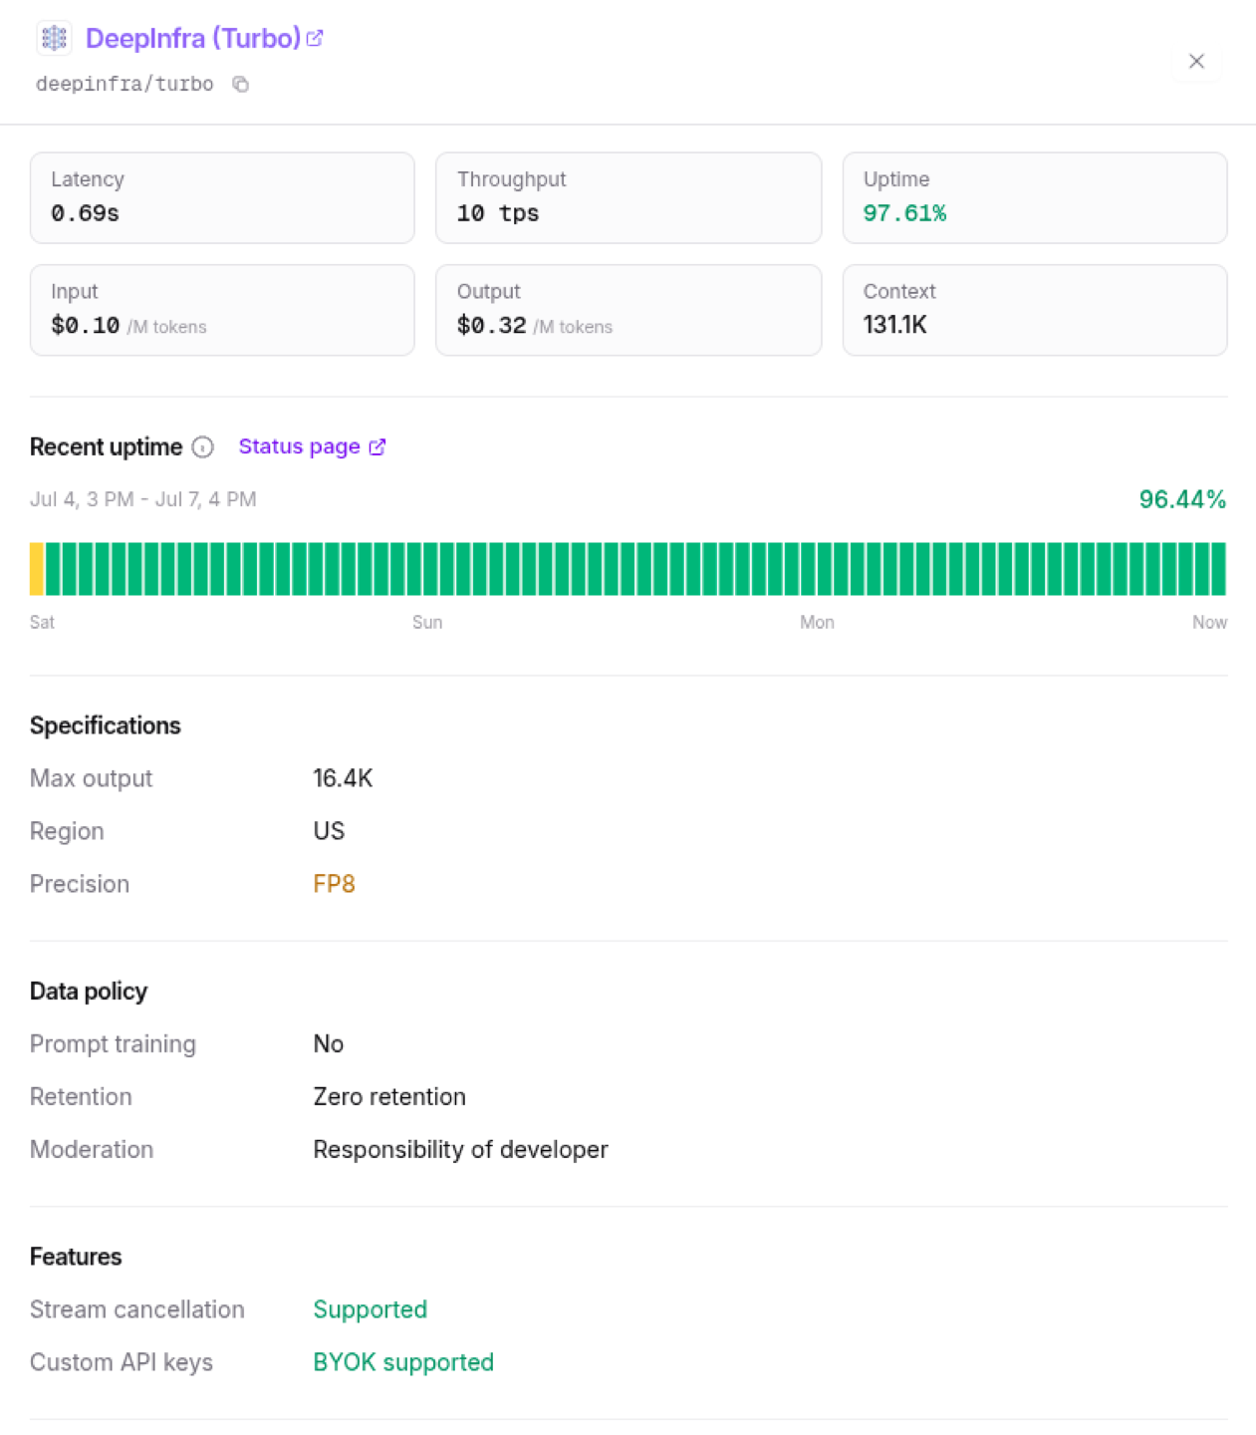1256x1435 pixels.
Task: Open the external link icon beside DeepInfra (Turbo)
Action: click(315, 38)
